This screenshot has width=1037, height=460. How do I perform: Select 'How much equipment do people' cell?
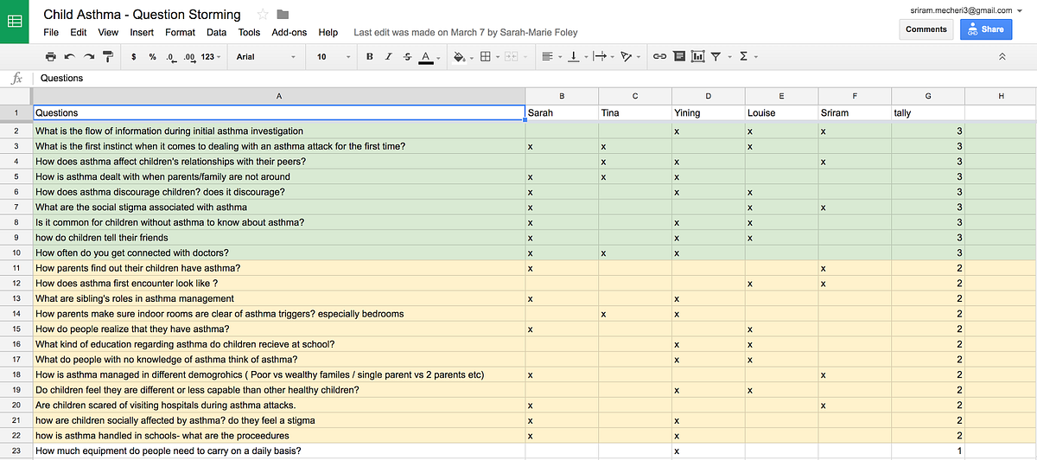point(278,451)
